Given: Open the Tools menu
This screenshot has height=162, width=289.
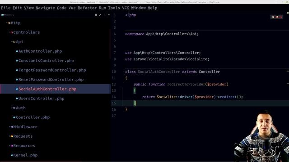Looking at the screenshot, I should (x=114, y=8).
